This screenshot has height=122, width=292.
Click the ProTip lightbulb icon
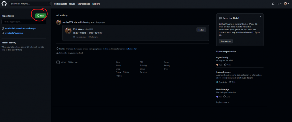tap(58, 49)
